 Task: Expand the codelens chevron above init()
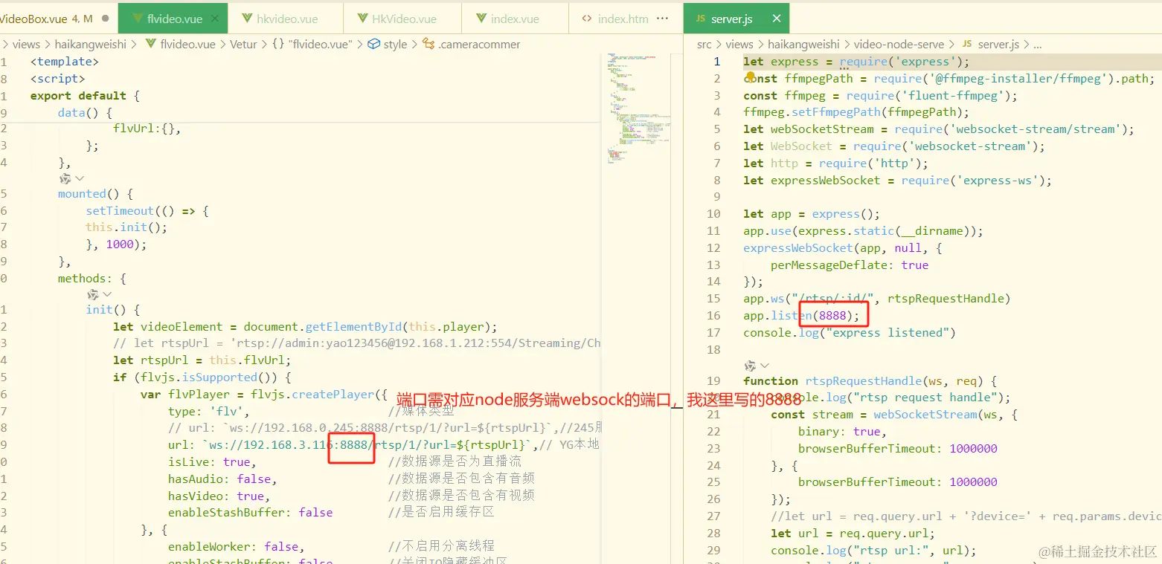(x=107, y=294)
